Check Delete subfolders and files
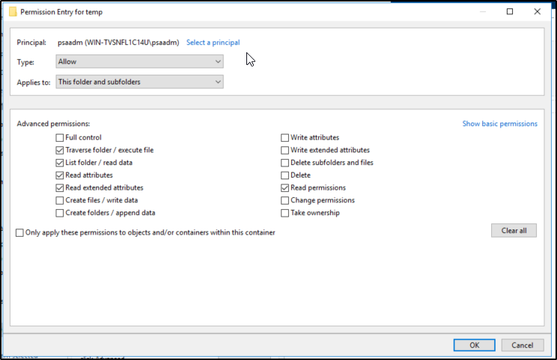557x360 pixels. point(285,163)
